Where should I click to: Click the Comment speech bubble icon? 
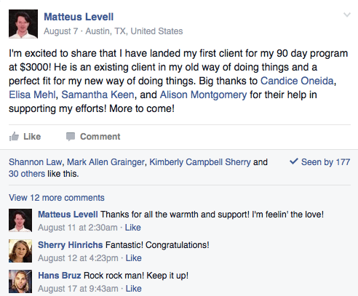click(x=71, y=137)
